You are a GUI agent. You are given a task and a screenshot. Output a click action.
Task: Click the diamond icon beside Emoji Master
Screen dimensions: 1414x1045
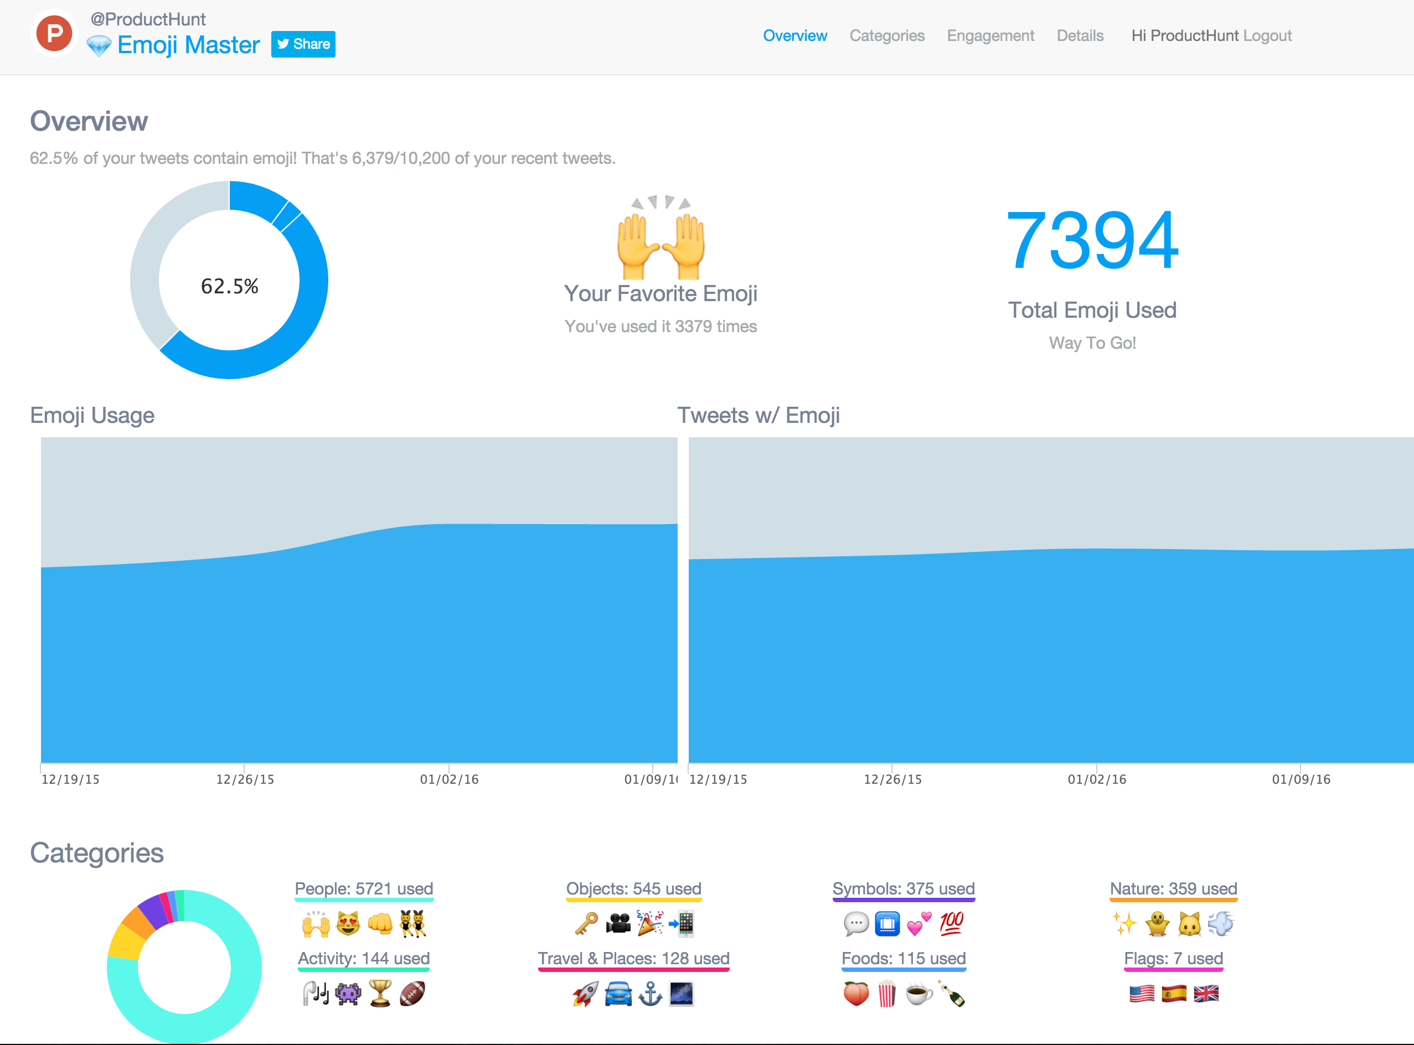point(99,45)
